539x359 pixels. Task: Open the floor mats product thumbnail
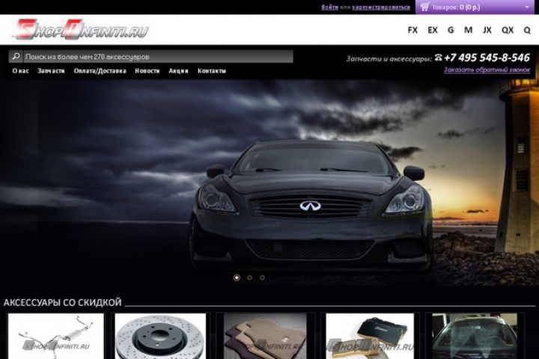click(x=265, y=336)
